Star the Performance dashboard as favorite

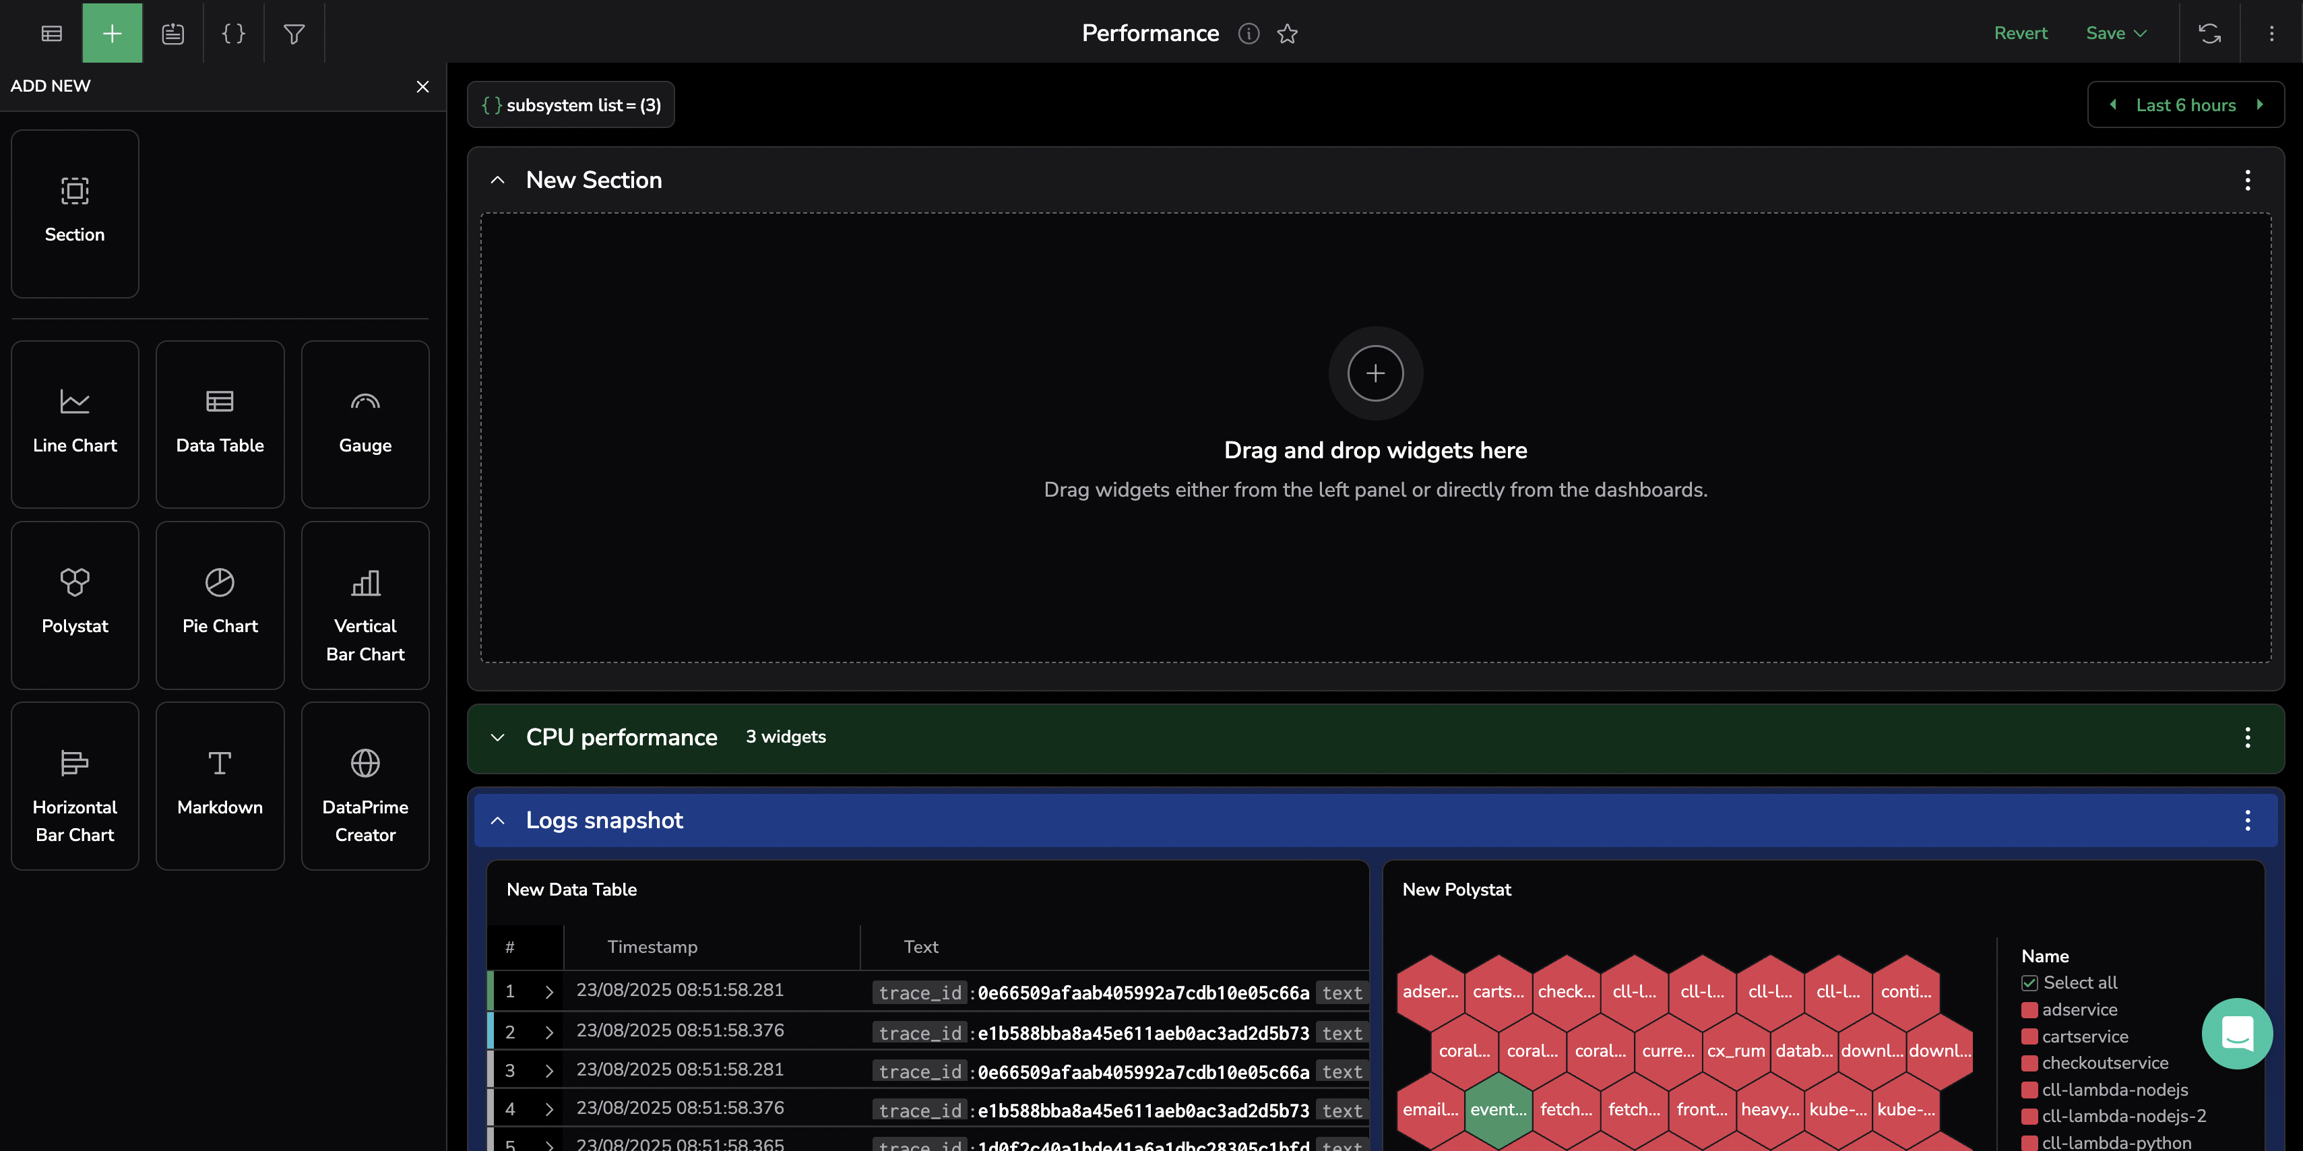(1288, 33)
